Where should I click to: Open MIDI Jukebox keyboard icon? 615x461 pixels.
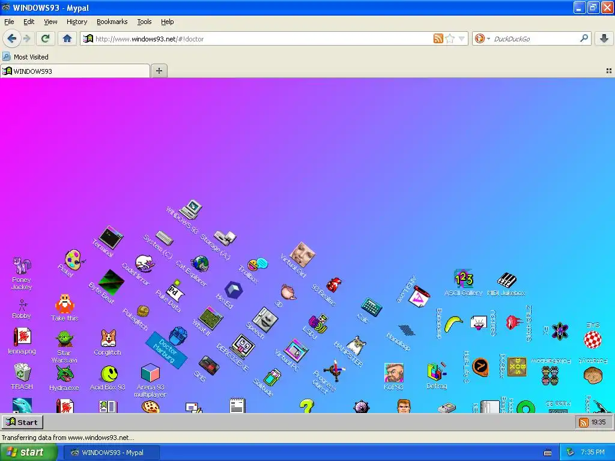pyautogui.click(x=506, y=284)
